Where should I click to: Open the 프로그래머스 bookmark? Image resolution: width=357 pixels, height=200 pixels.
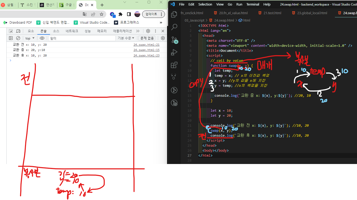tap(127, 23)
